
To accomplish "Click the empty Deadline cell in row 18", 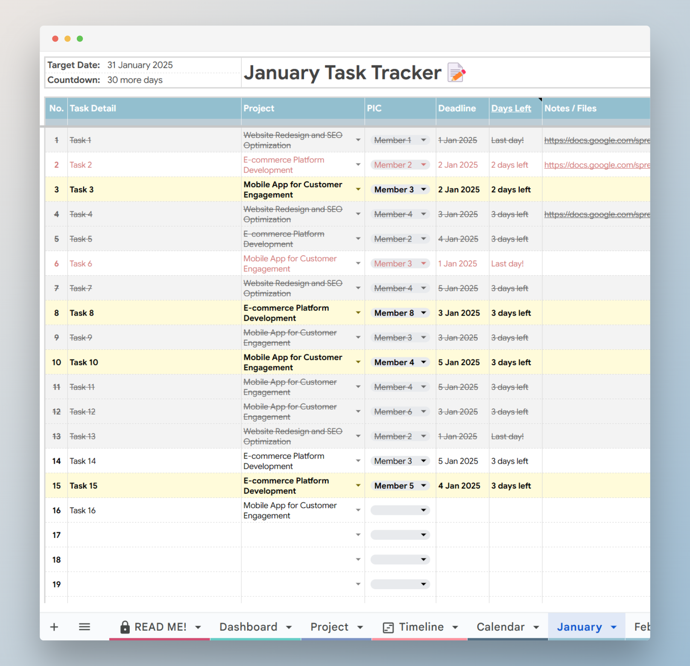I will [x=462, y=560].
